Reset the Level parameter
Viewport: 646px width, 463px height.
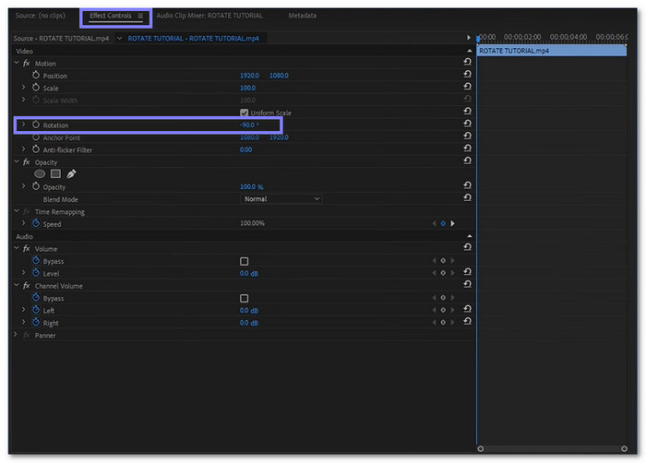[x=467, y=271]
